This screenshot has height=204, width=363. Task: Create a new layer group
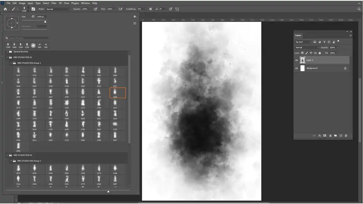click(x=335, y=136)
